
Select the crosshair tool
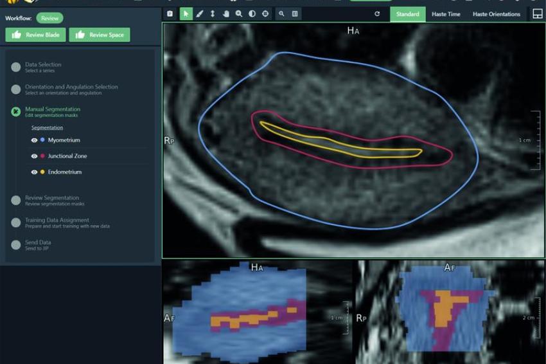coord(265,14)
